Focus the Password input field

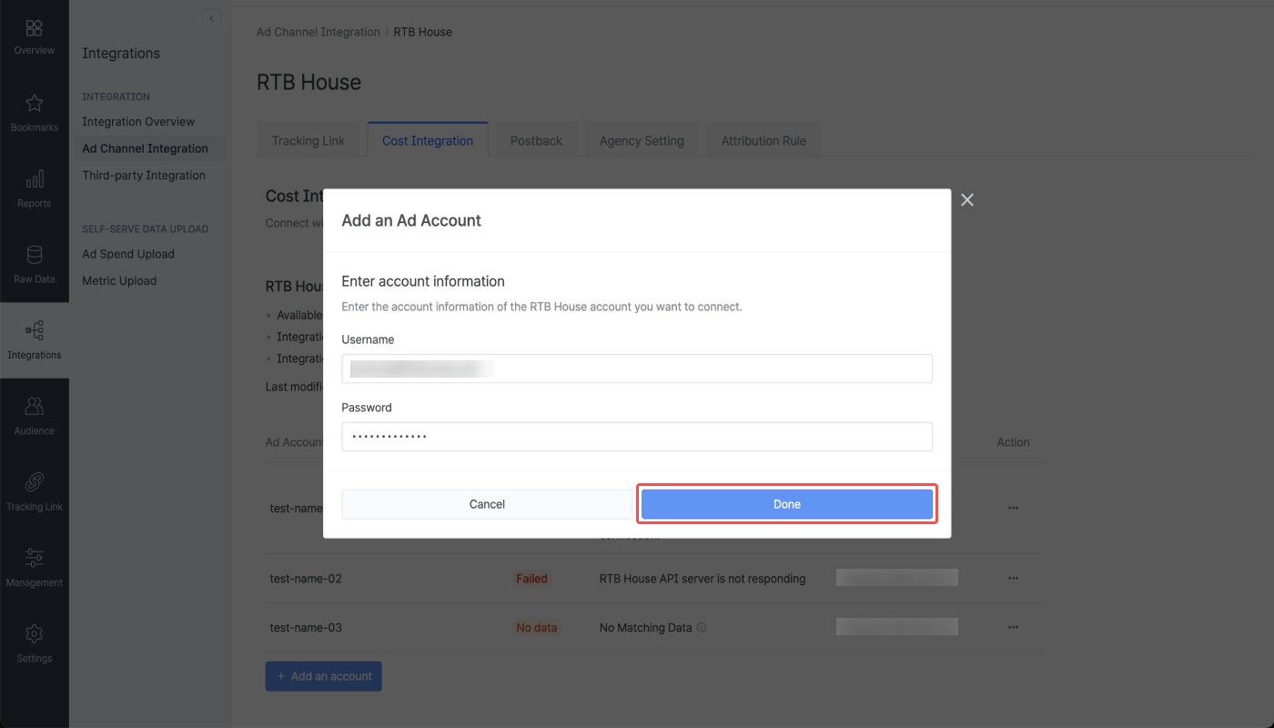click(637, 437)
